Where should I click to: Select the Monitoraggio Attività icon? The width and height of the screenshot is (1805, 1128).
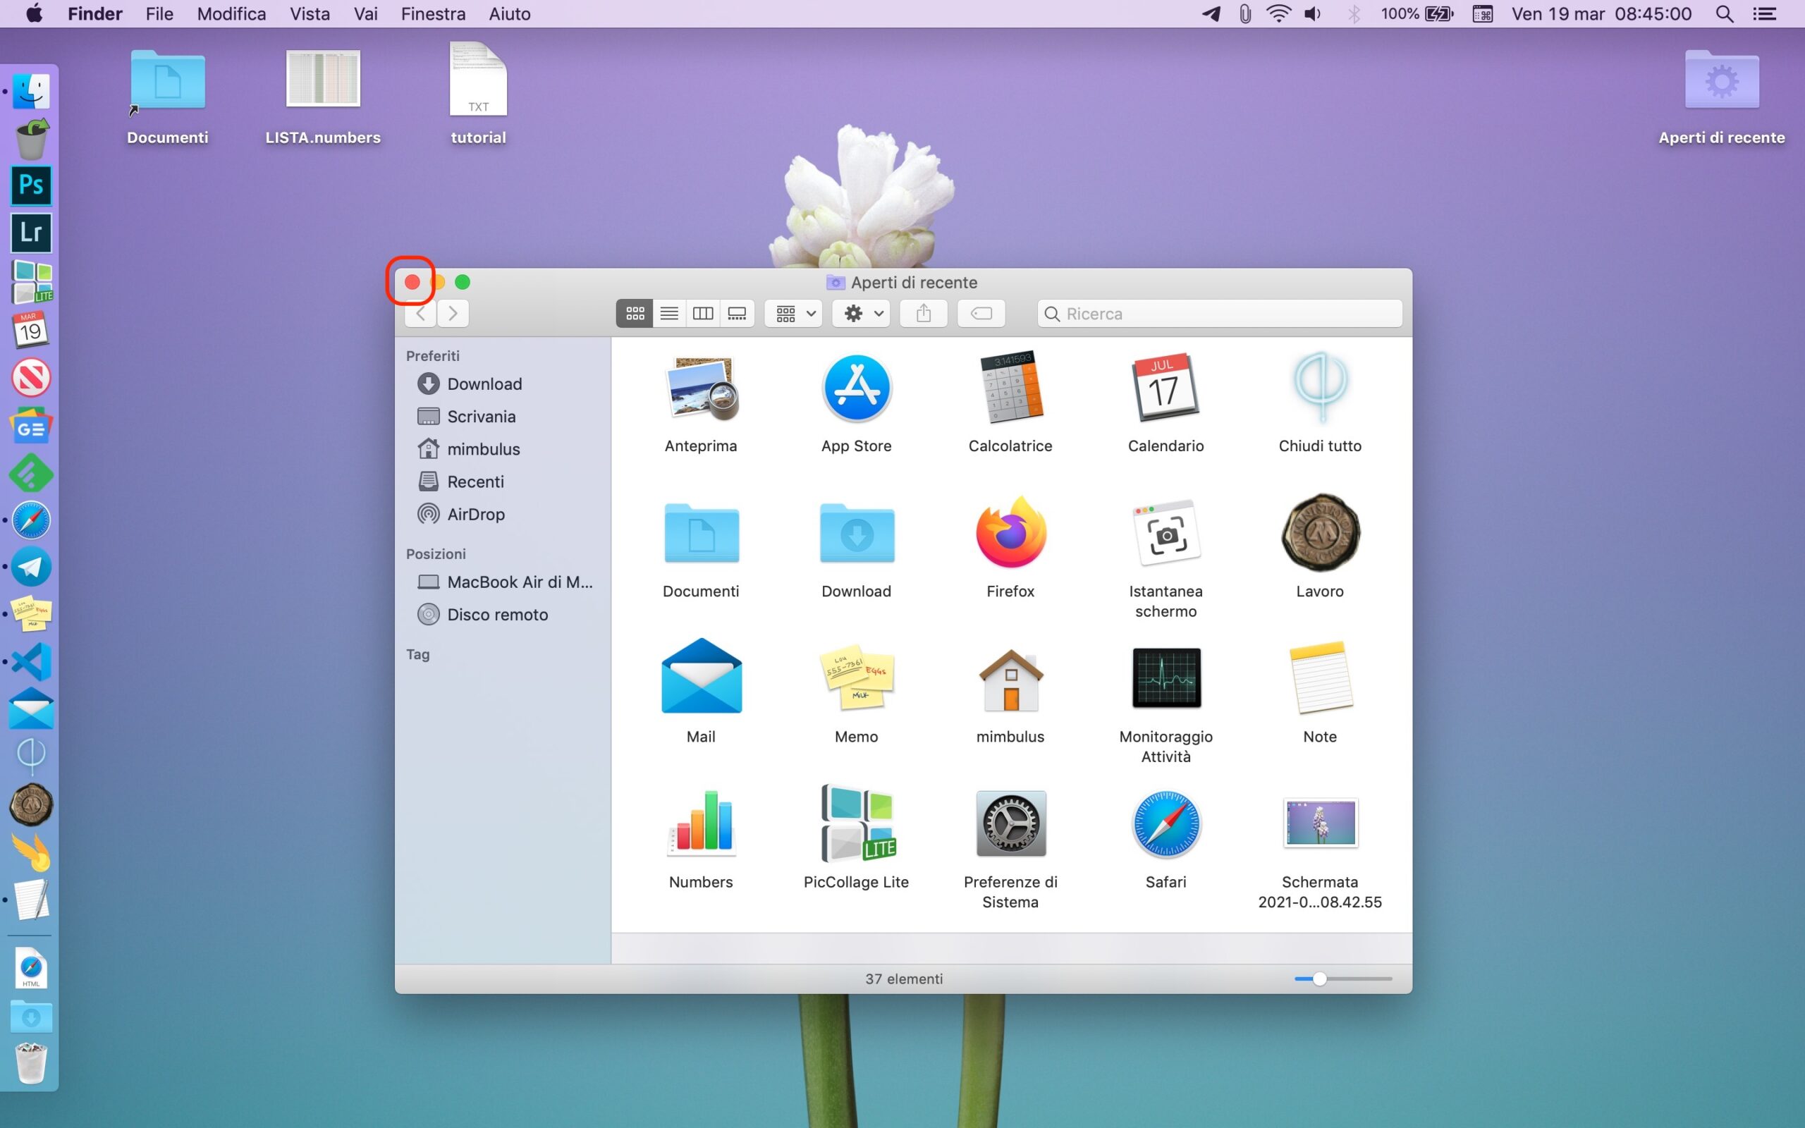click(x=1165, y=678)
